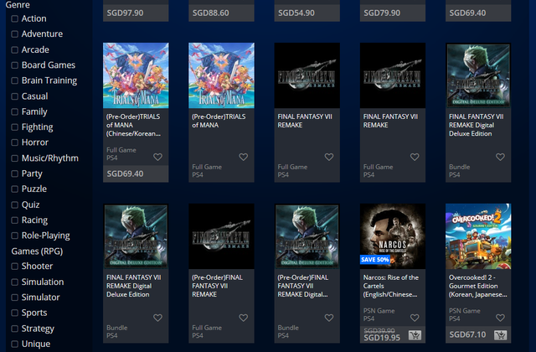Image resolution: width=536 pixels, height=352 pixels.
Task: Select the Unique genre checkbox
Action: coord(15,344)
